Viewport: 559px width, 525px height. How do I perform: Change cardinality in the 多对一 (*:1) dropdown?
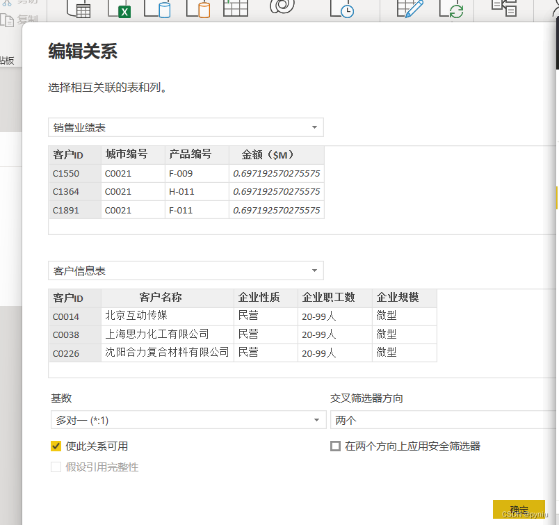pyautogui.click(x=316, y=420)
